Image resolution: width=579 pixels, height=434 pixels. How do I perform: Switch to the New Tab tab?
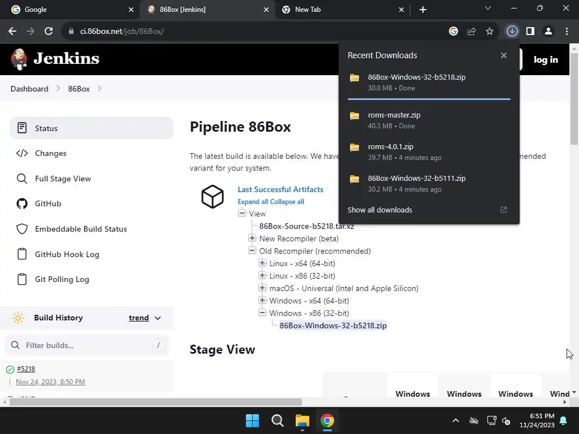tap(342, 10)
